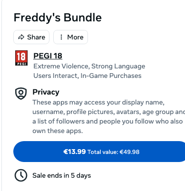Click the clock icon beside sale timer

tap(21, 175)
